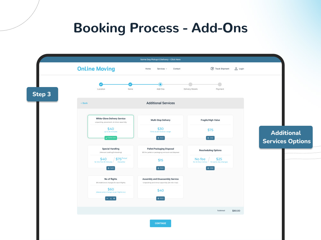This screenshot has height=240, width=321.
Task: Click the $75 Fragile/High-Value price
Action: (x=210, y=130)
